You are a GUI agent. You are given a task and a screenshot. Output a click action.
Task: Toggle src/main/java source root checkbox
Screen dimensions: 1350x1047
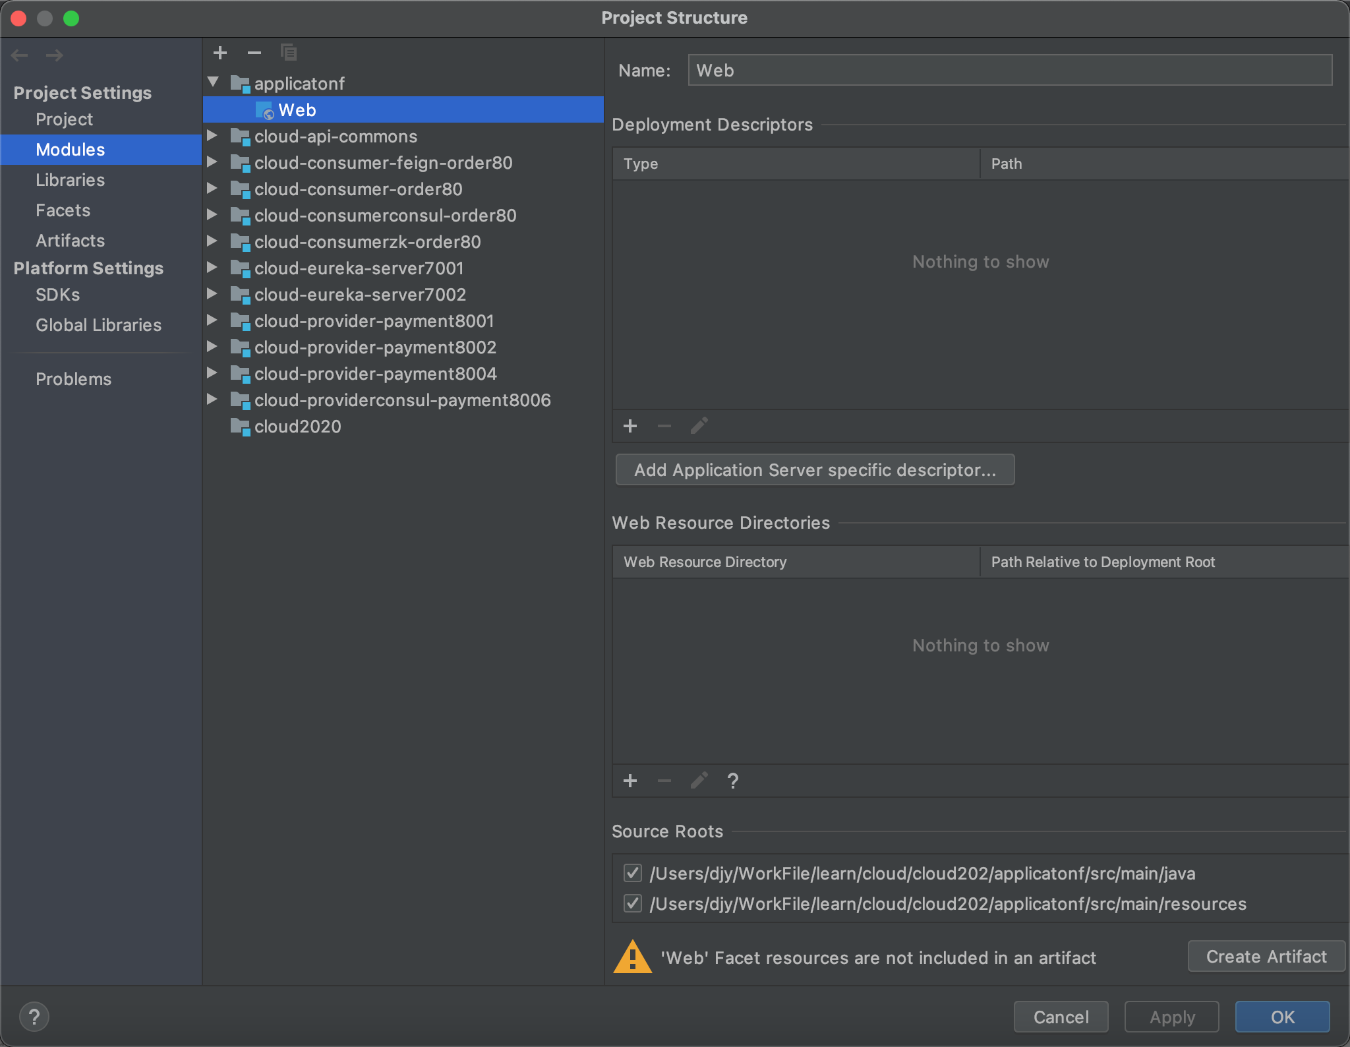coord(633,873)
